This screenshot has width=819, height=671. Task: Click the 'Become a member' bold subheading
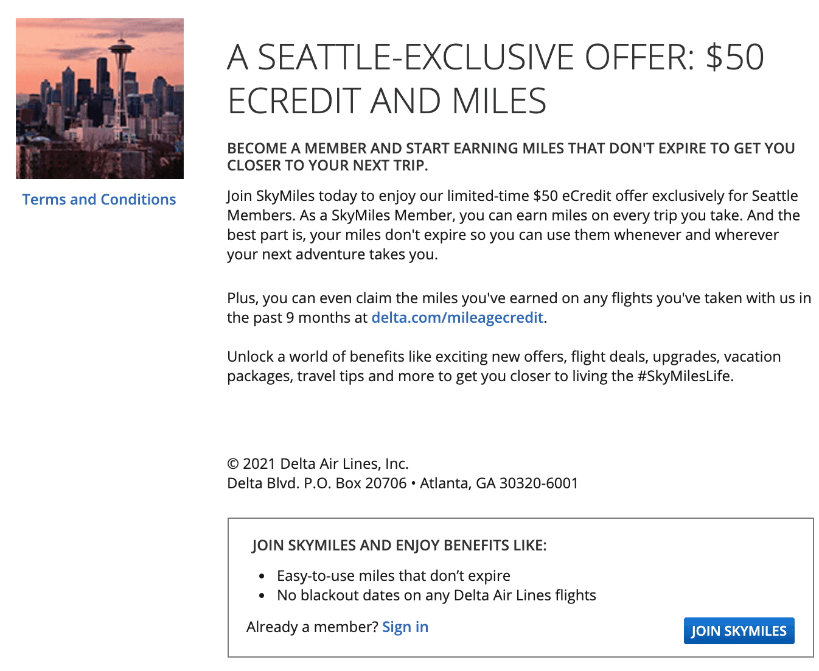pyautogui.click(x=511, y=157)
